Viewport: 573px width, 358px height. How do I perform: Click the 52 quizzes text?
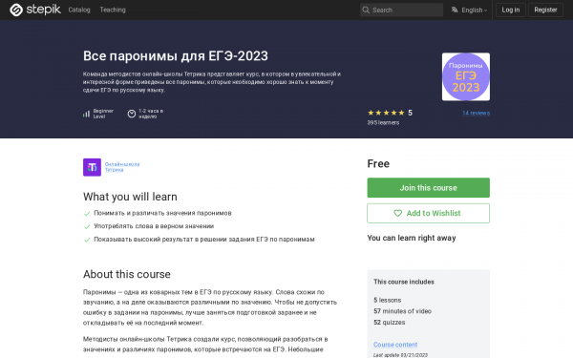(x=390, y=323)
